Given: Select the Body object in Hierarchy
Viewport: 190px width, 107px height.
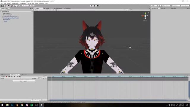Looking at the screenshot, I should pos(6,21).
